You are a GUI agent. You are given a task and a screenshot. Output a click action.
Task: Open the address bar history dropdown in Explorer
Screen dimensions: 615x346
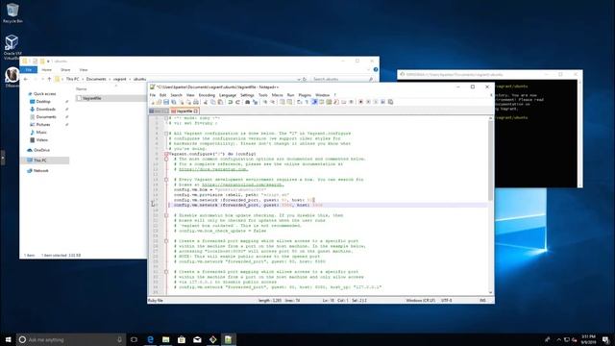point(299,79)
